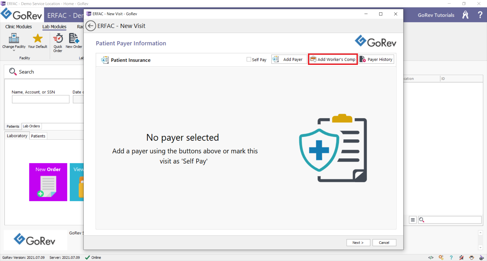The image size is (487, 261).
Task: Click the small help icon in status bar
Action: (x=451, y=257)
